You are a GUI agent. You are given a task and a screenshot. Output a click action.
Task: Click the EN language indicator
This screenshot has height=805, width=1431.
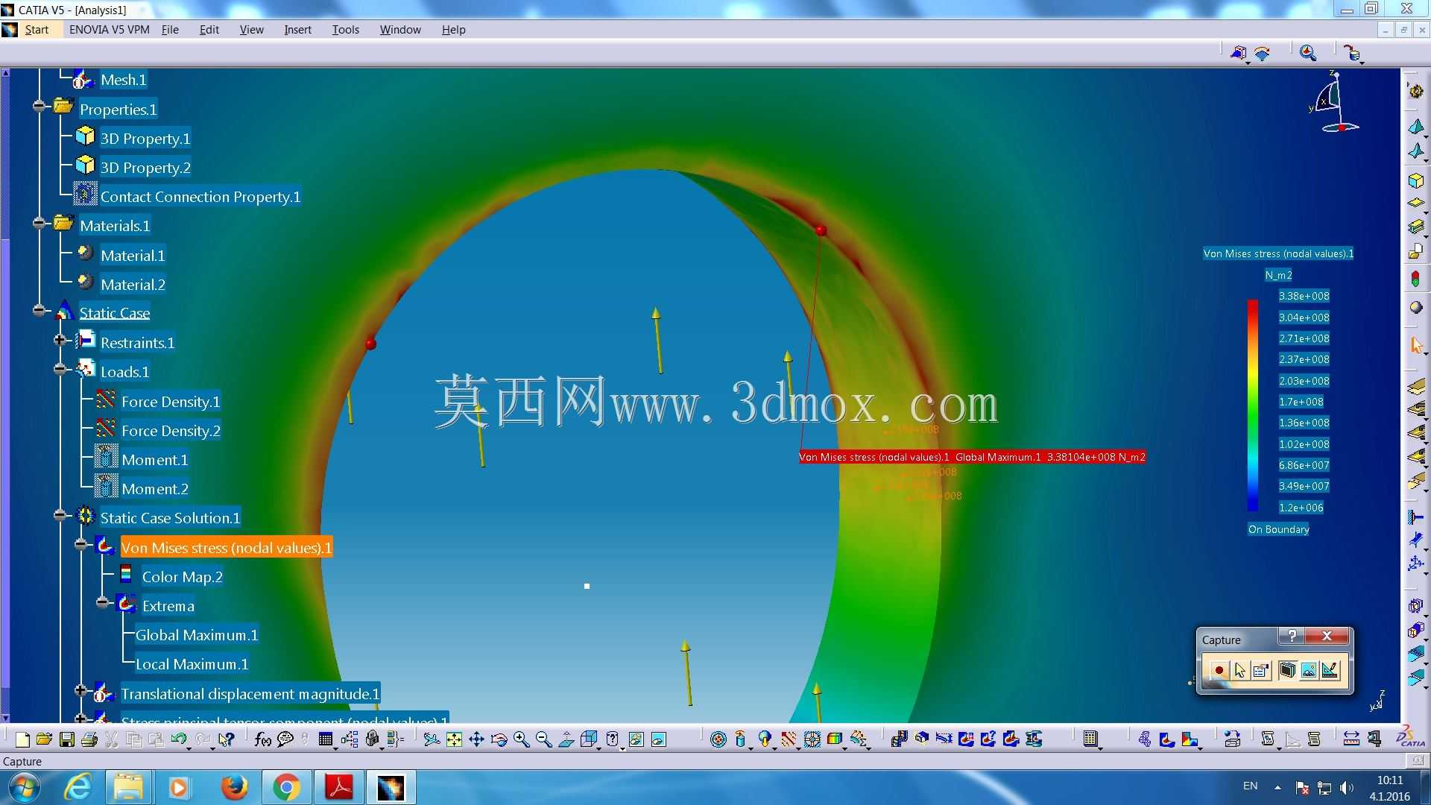tap(1250, 786)
